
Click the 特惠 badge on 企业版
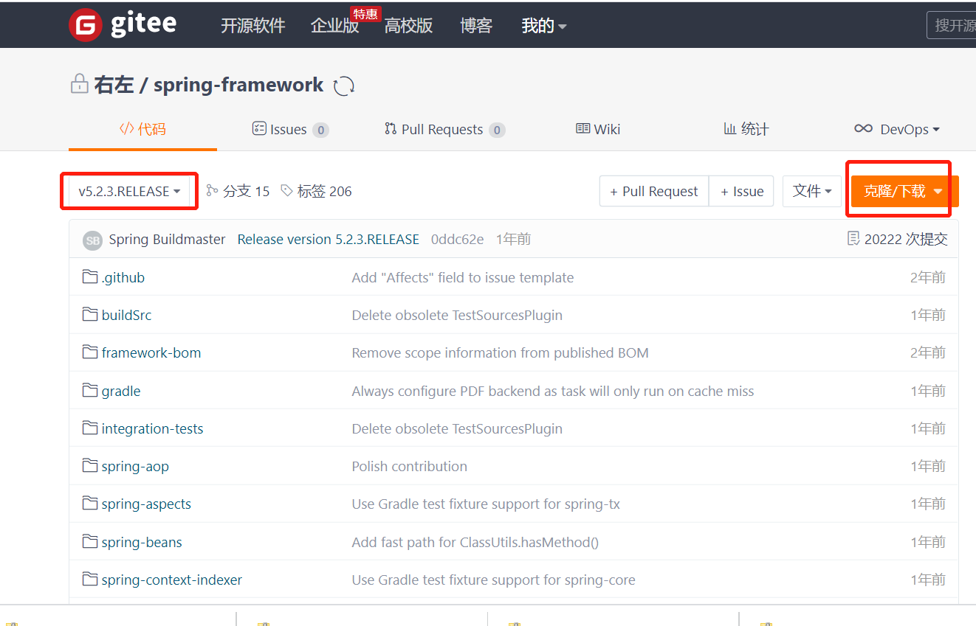click(365, 14)
